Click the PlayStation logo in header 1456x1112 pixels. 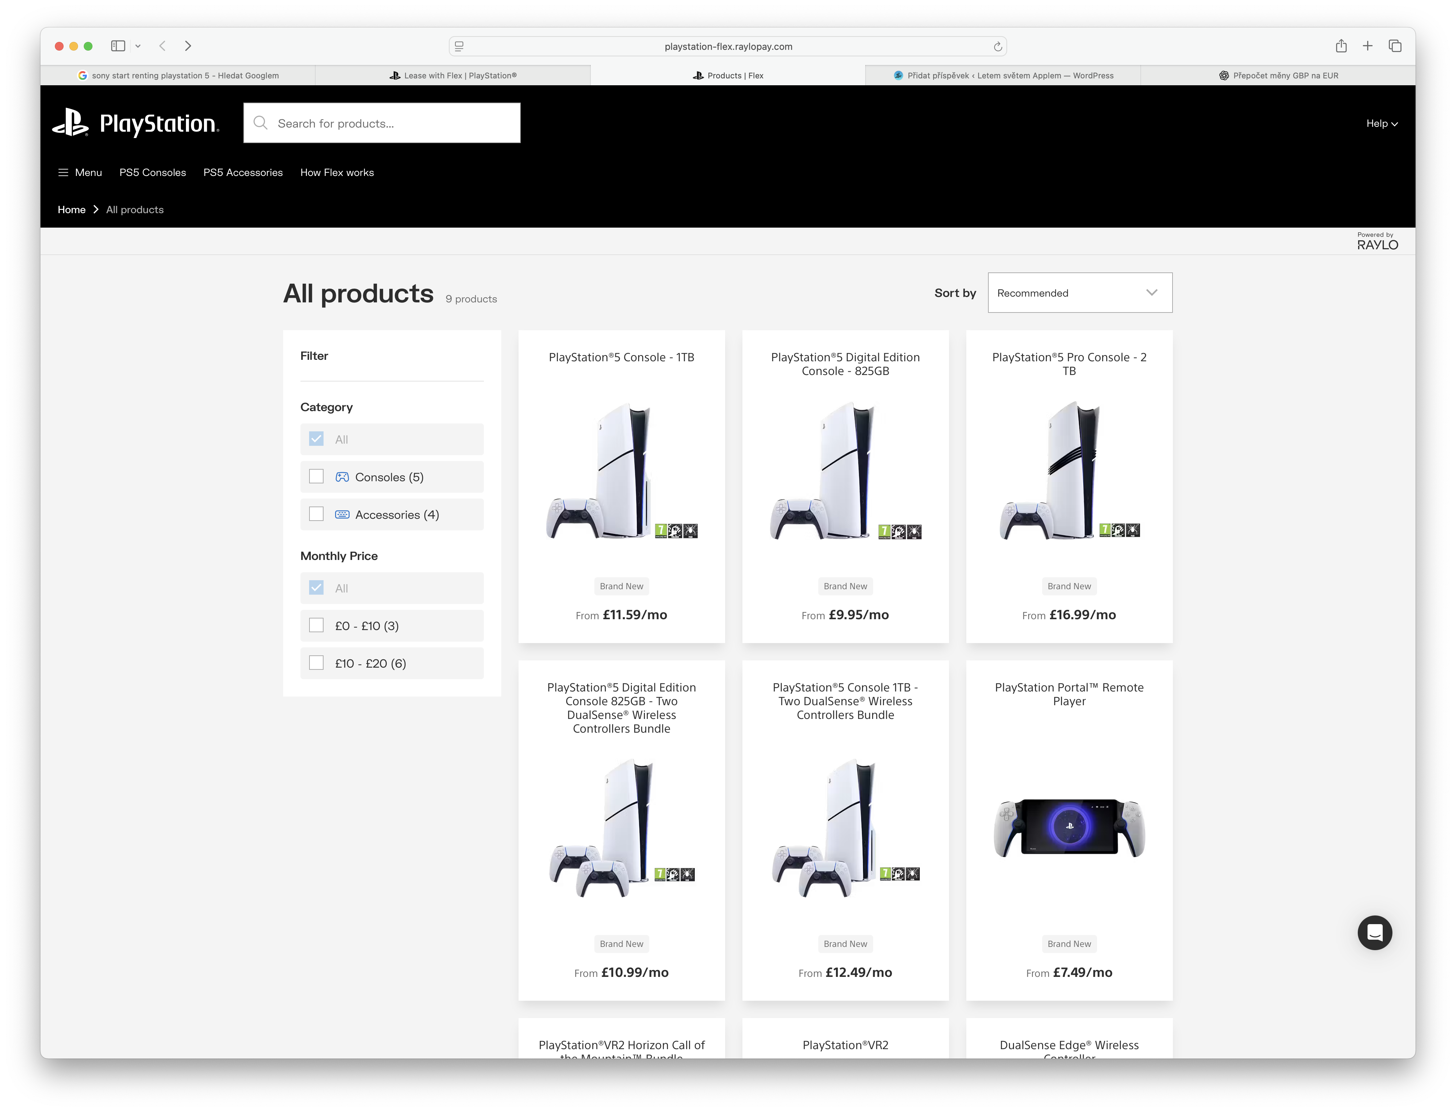coord(136,123)
